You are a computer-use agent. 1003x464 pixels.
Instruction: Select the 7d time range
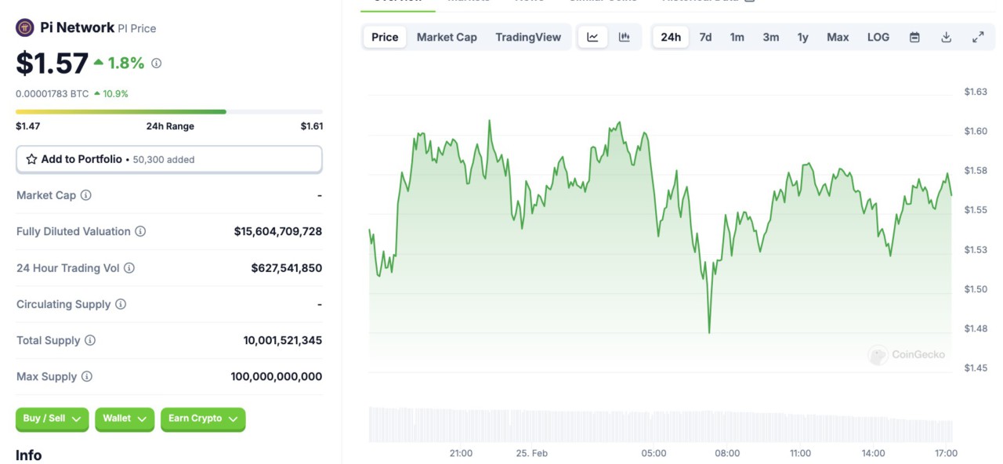pos(705,37)
